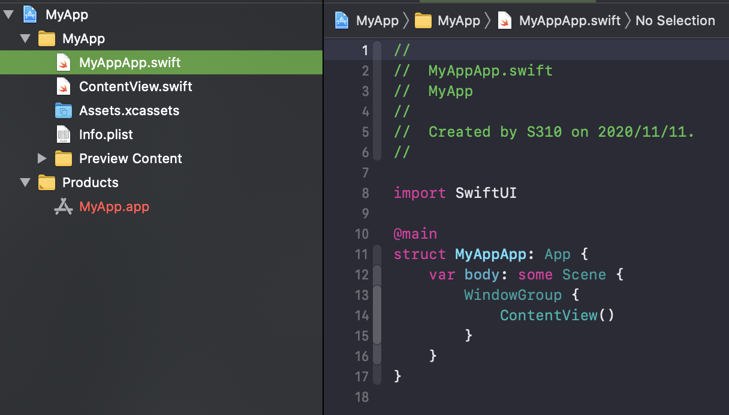Click the 'App' protocol on line 11

pos(558,255)
